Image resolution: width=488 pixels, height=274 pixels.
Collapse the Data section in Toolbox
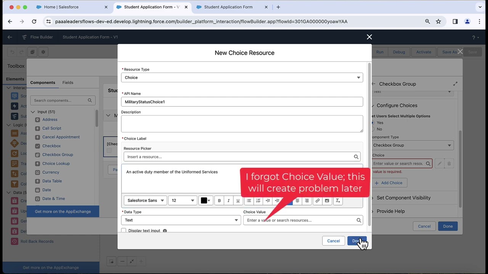[8, 193]
